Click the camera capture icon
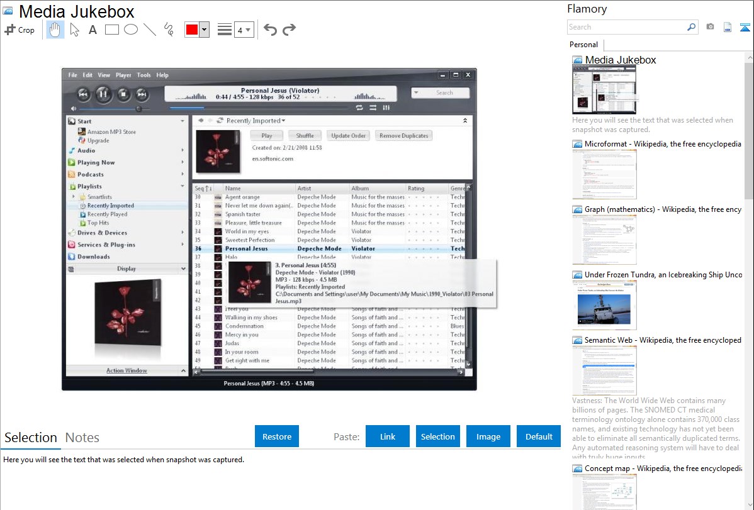 [710, 27]
